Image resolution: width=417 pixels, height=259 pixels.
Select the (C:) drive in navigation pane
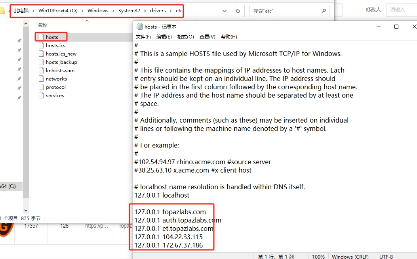[11, 186]
